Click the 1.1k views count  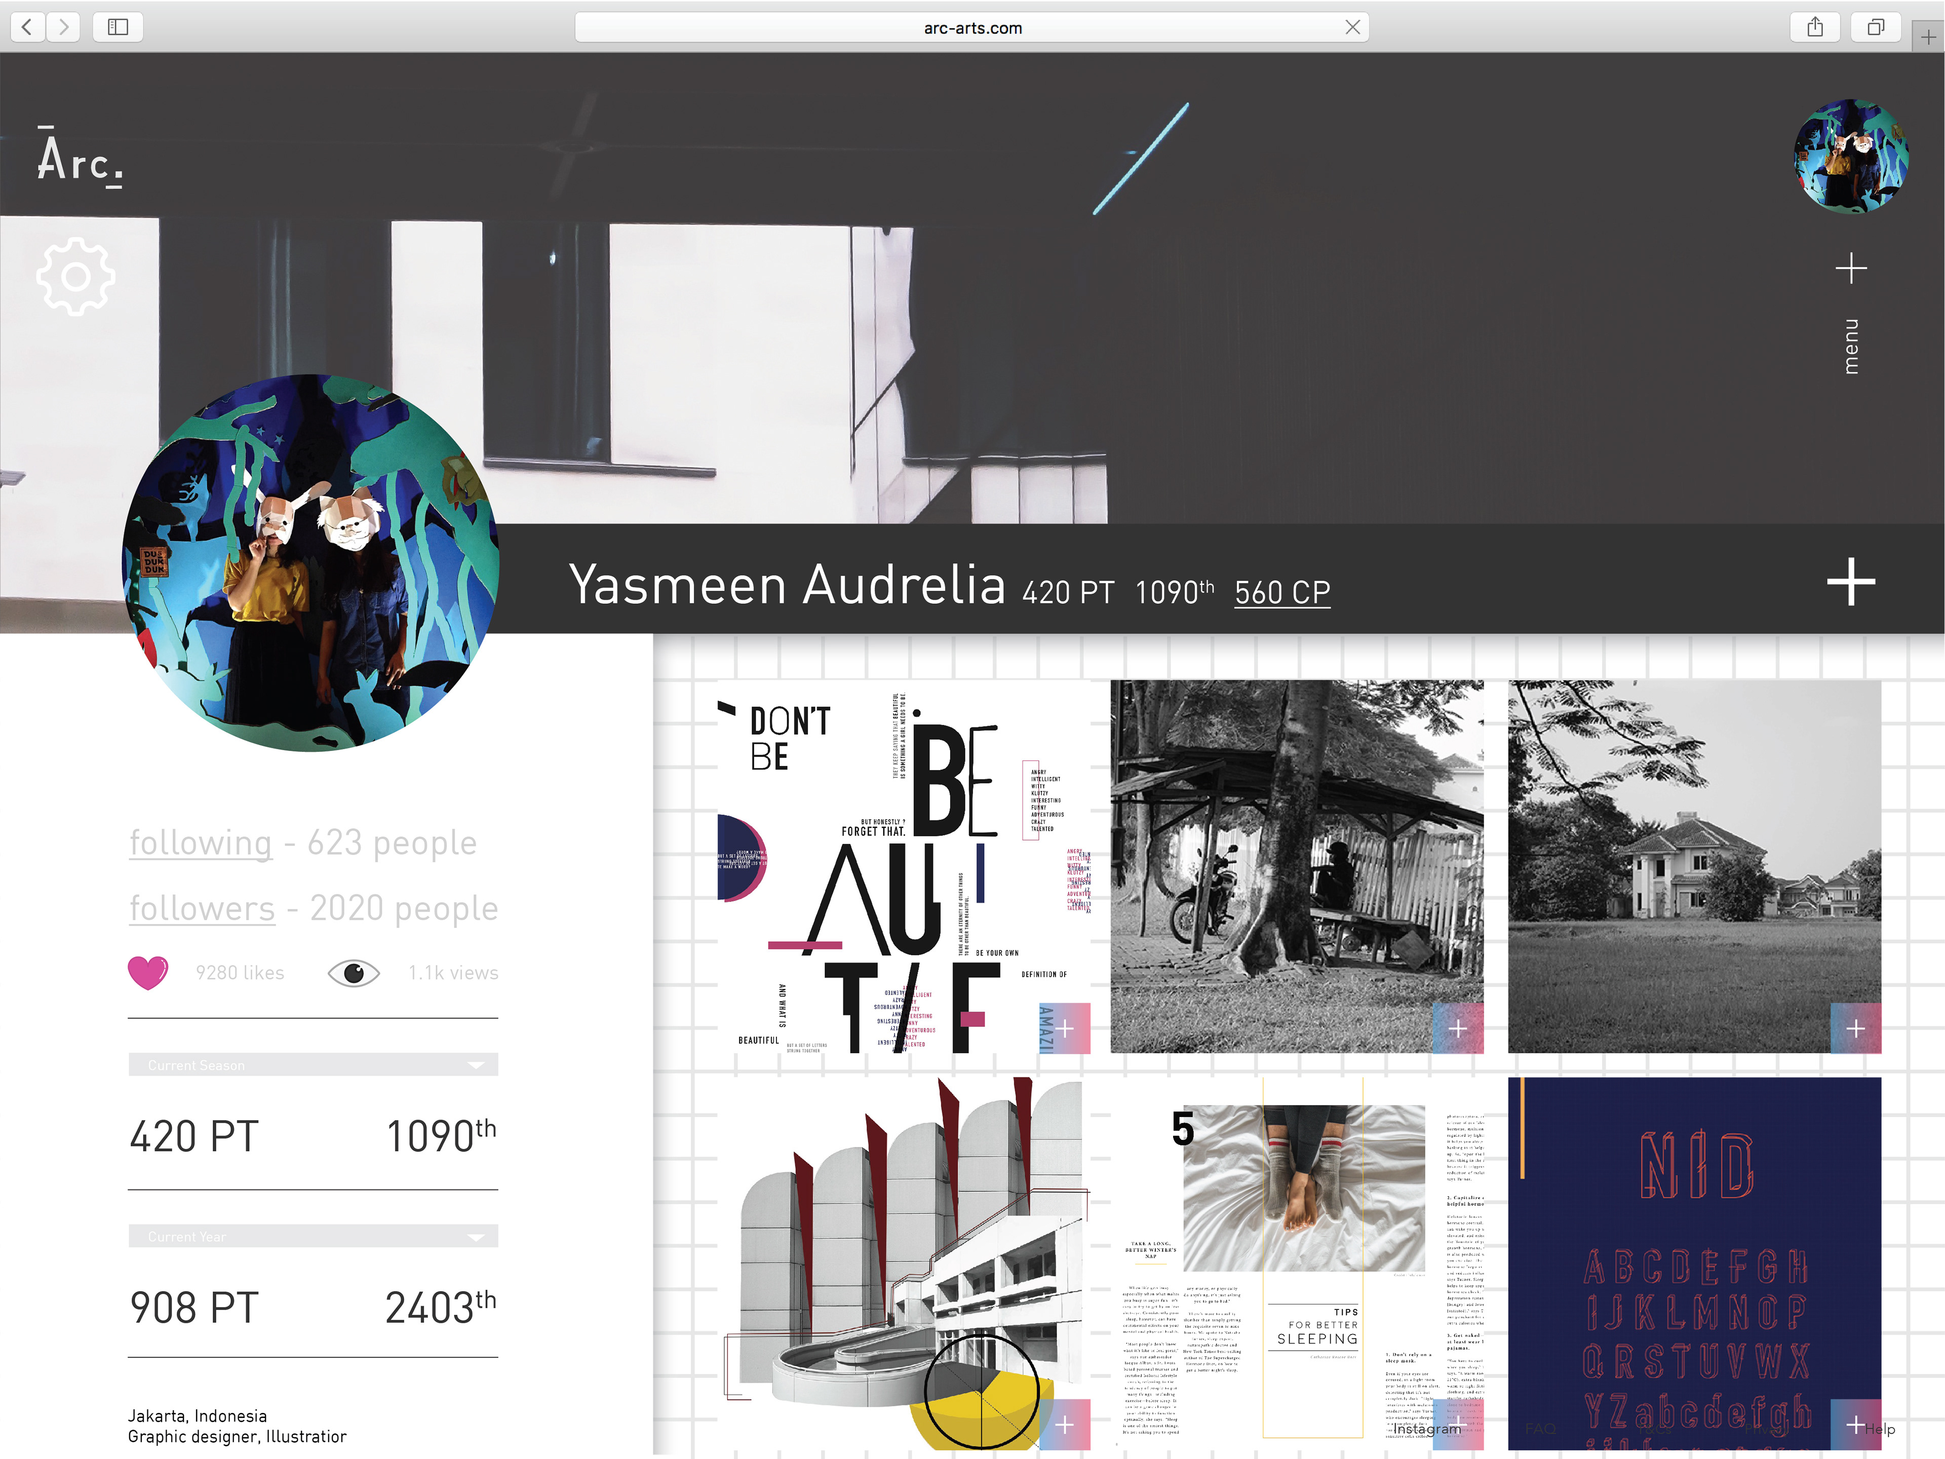[454, 973]
